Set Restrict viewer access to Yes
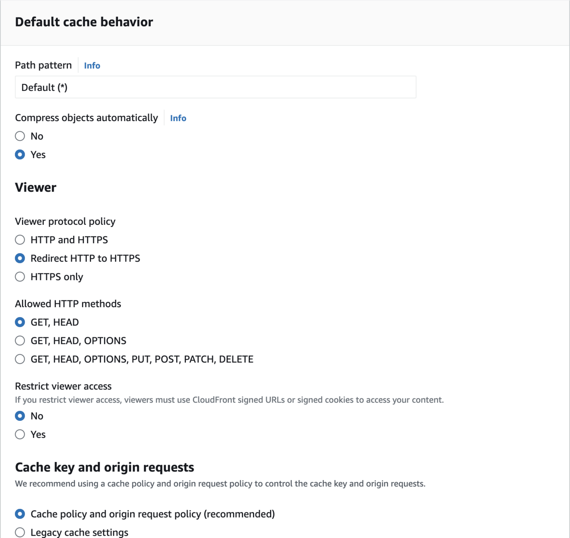 pyautogui.click(x=20, y=434)
